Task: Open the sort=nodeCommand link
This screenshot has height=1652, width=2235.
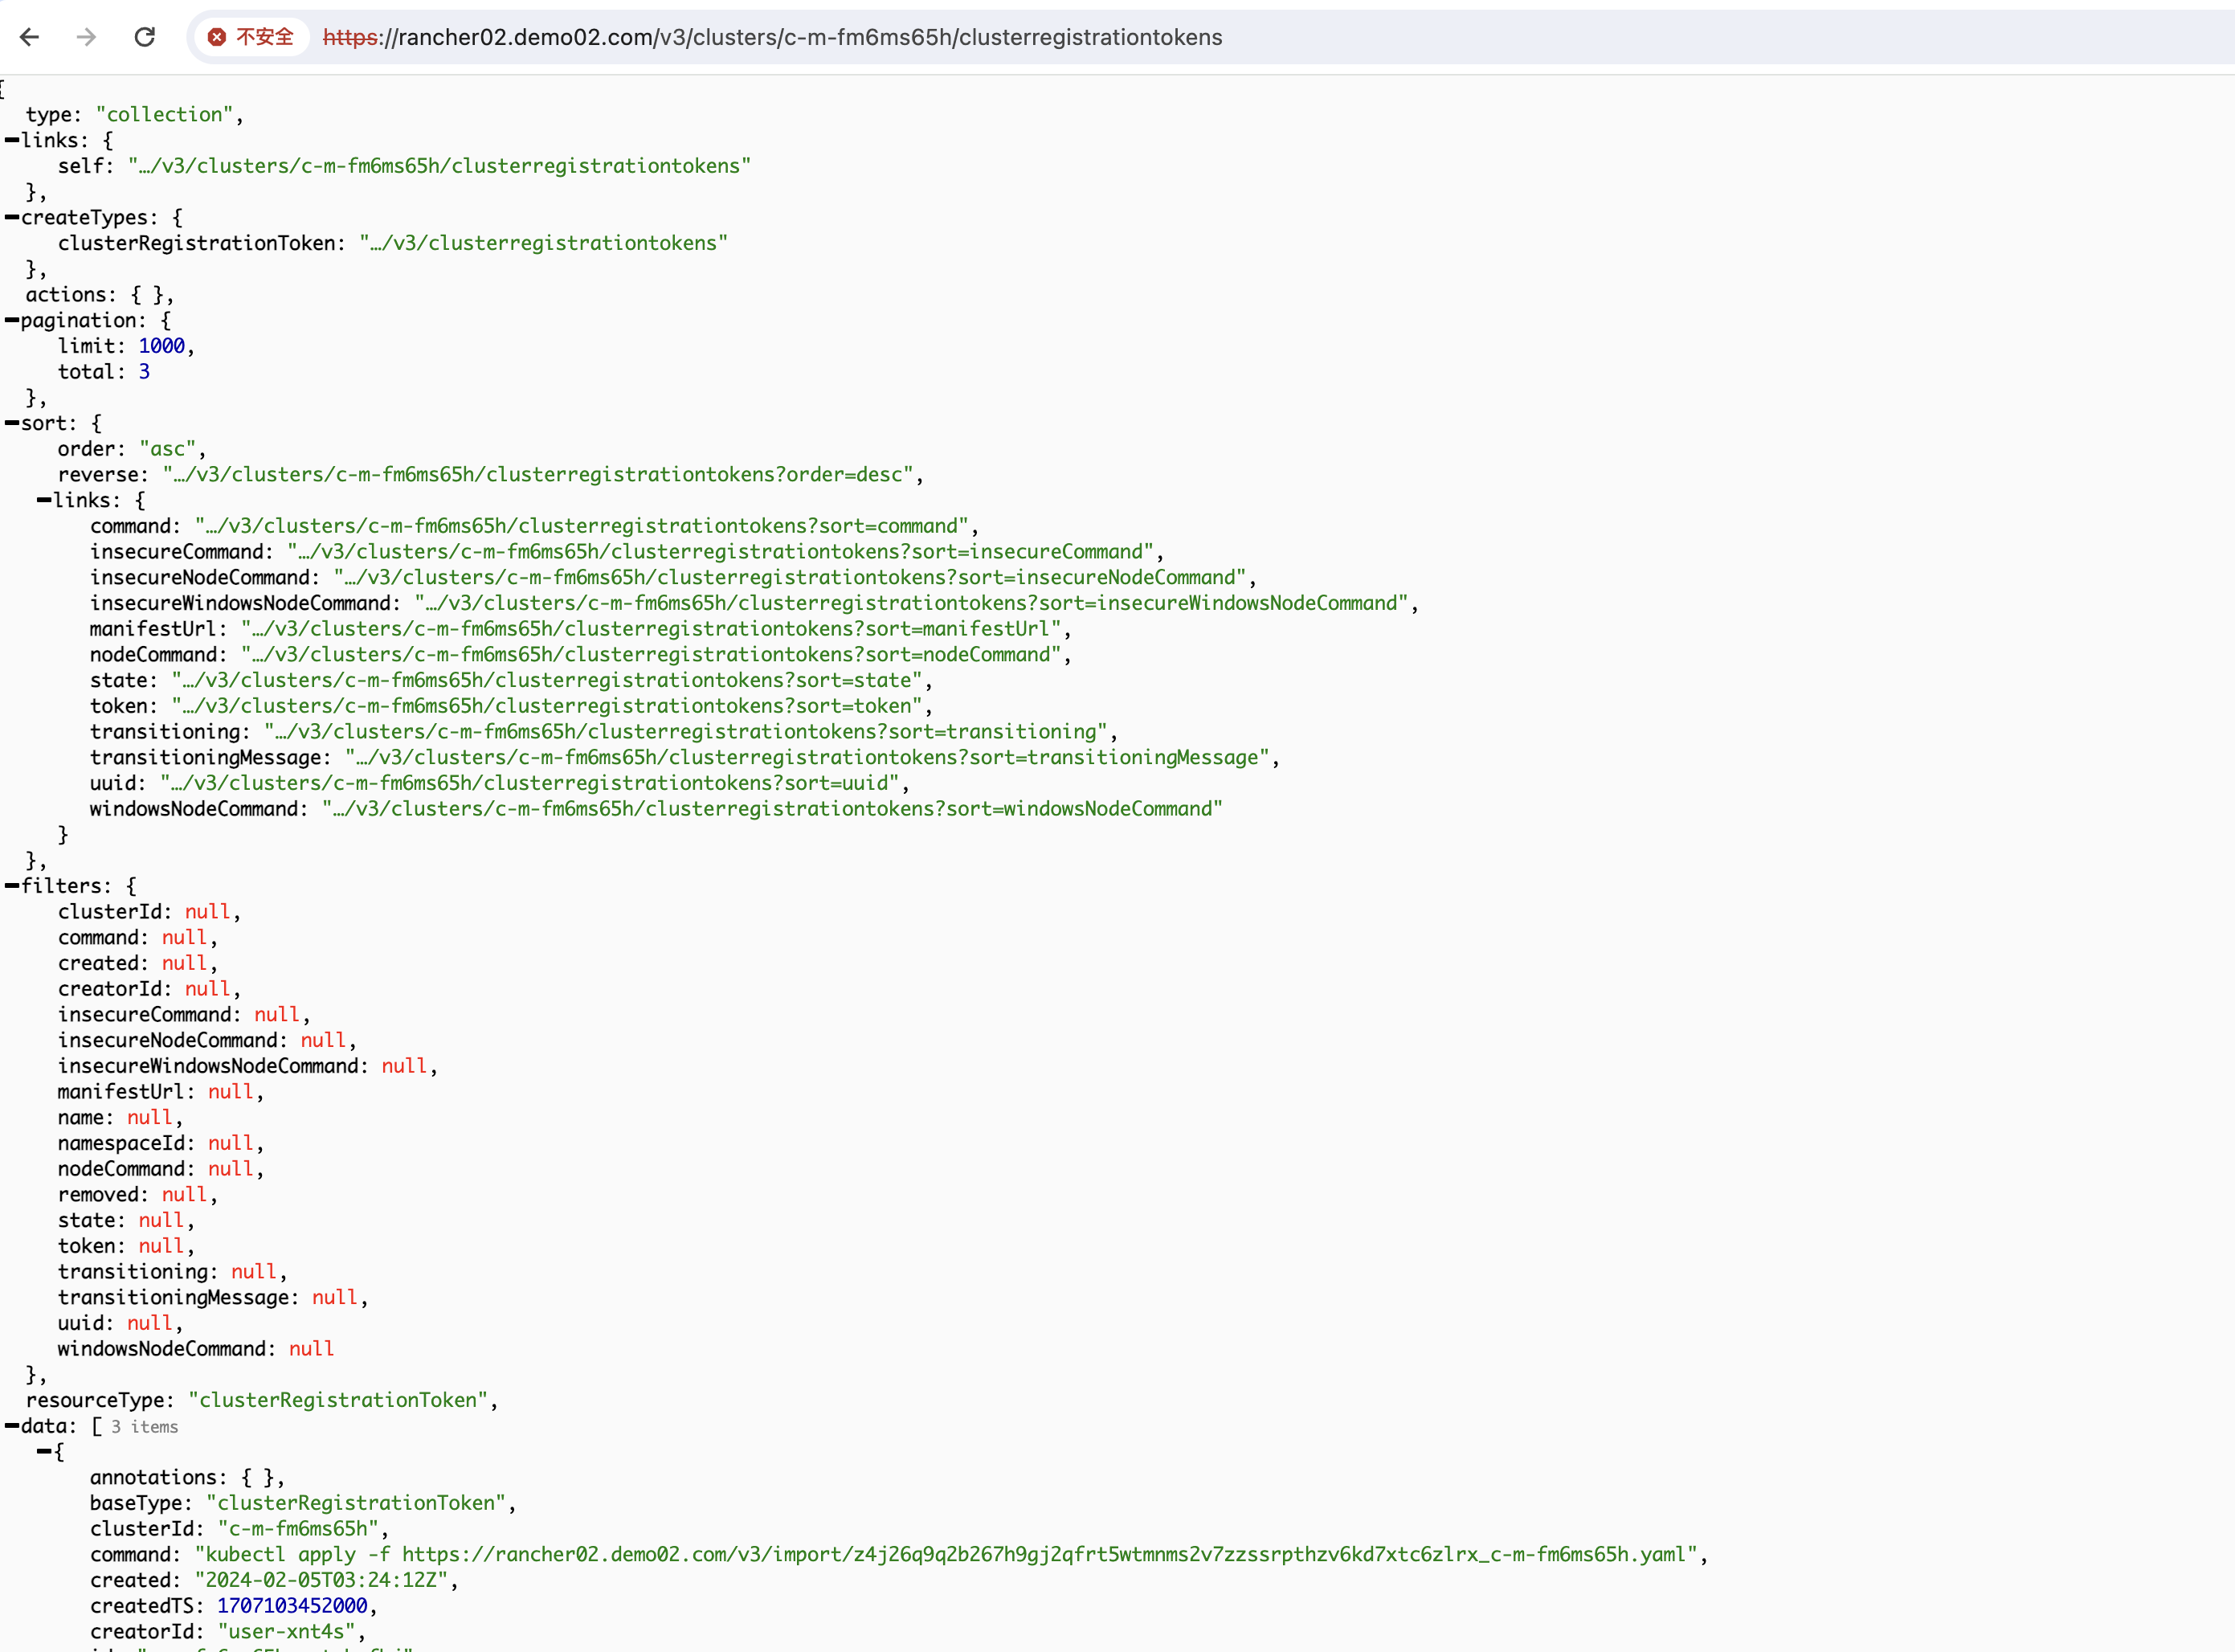Action: (652, 655)
